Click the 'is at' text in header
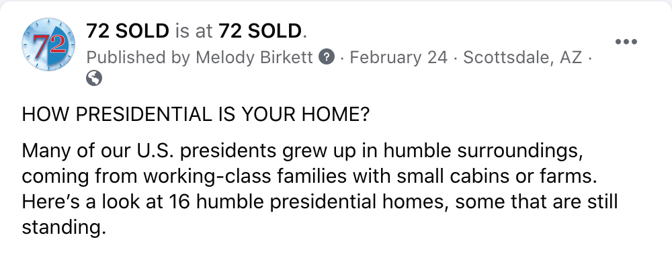This screenshot has width=672, height=254. point(194,32)
